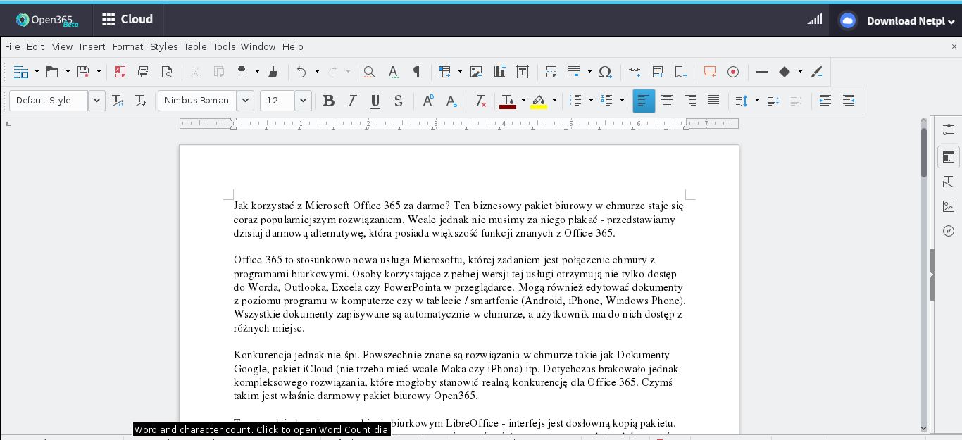Insert a page break
The height and width of the screenshot is (440, 962).
tap(551, 72)
